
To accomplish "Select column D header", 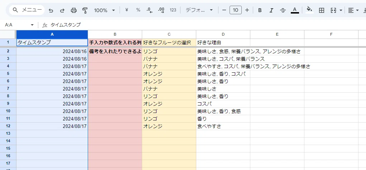I will coord(223,34).
